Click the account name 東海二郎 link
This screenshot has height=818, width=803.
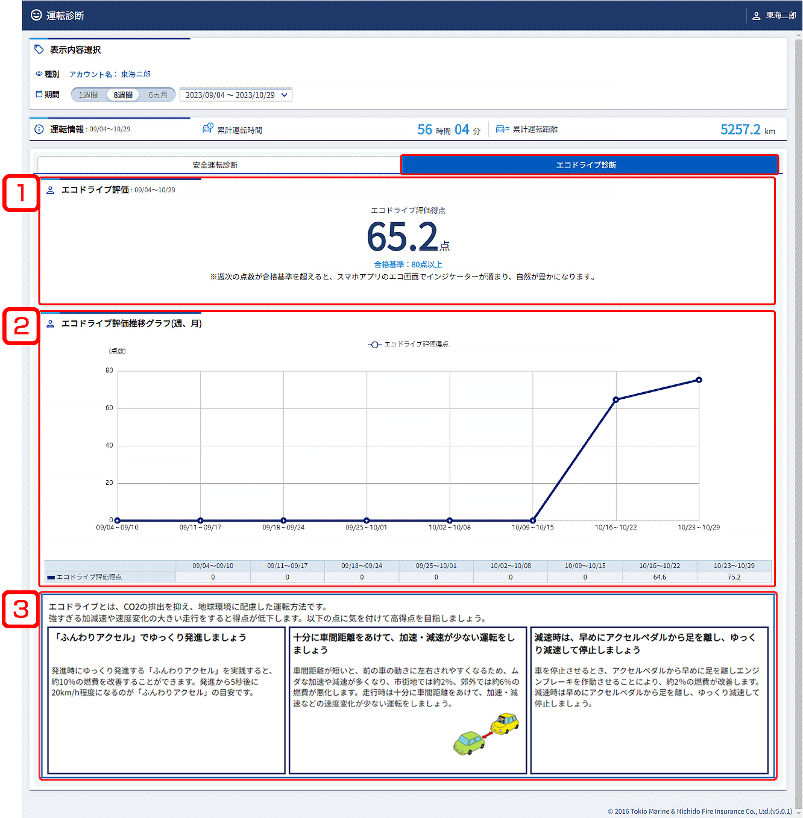(x=136, y=74)
